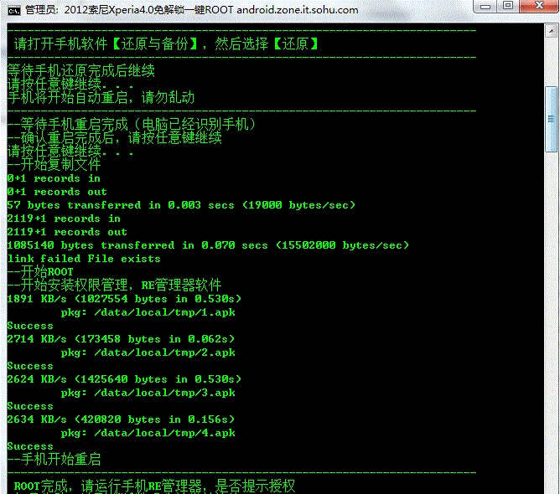Click line '--确认重启完成后，请按任意键继续'
This screenshot has height=494, width=560.
click(x=115, y=137)
